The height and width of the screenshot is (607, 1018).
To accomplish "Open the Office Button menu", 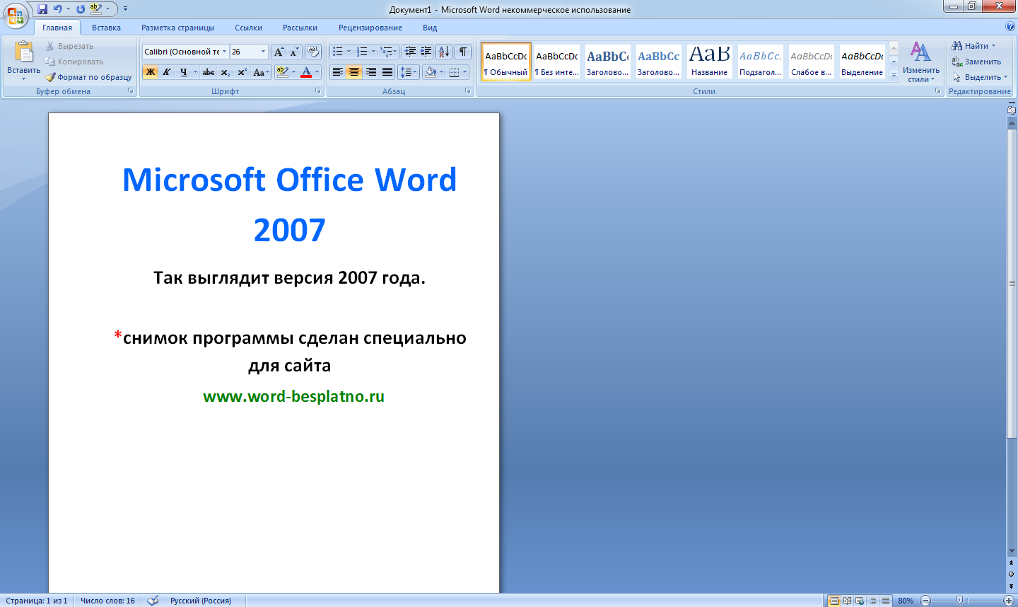I will (16, 14).
